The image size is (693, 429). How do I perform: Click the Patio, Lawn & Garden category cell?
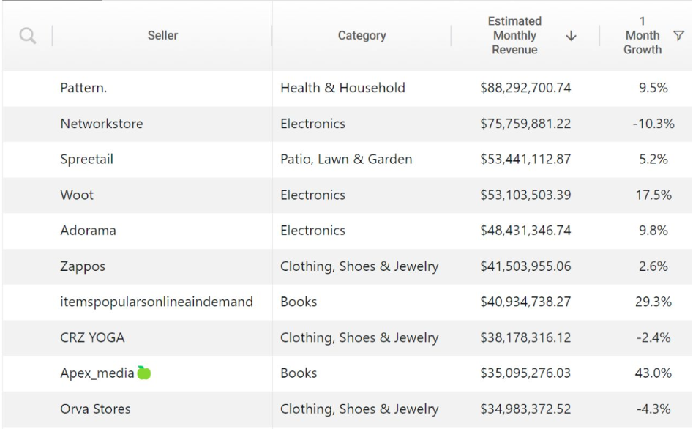tap(346, 160)
